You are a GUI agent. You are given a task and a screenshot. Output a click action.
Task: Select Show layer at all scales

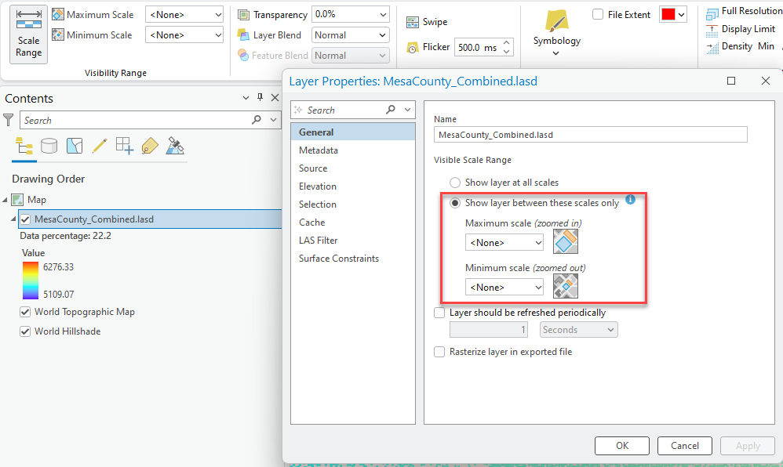coord(455,182)
